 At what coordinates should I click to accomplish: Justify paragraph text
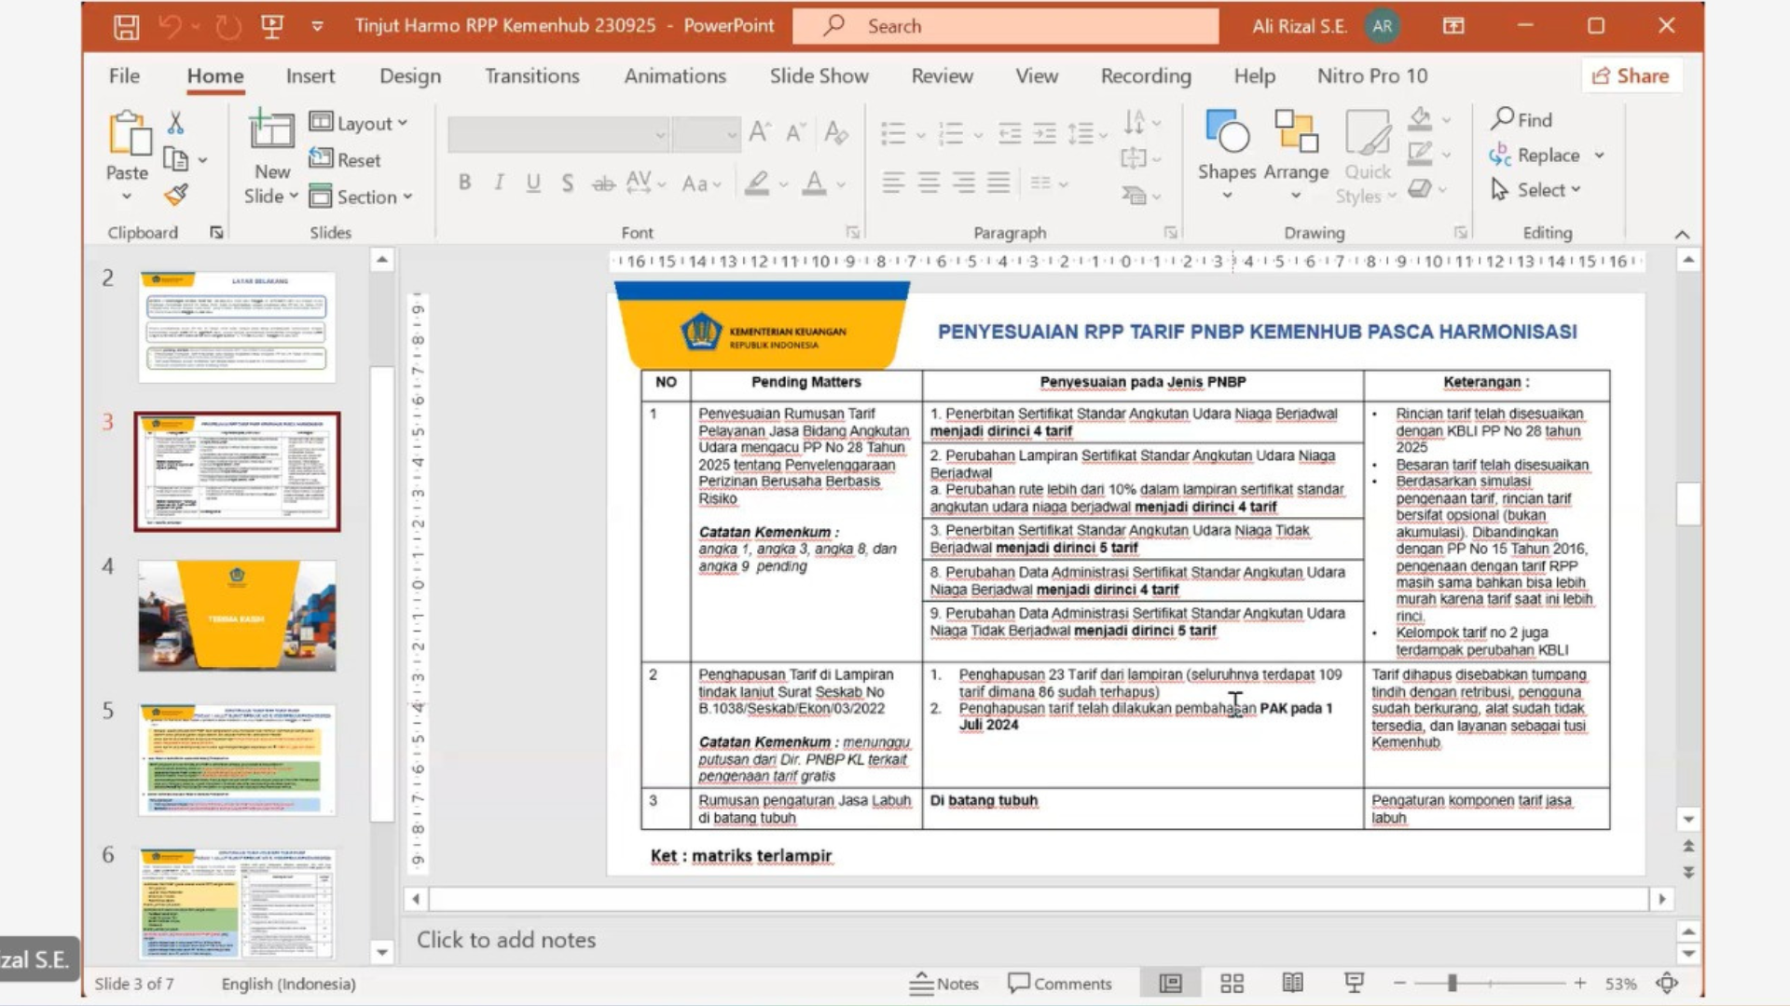998,184
